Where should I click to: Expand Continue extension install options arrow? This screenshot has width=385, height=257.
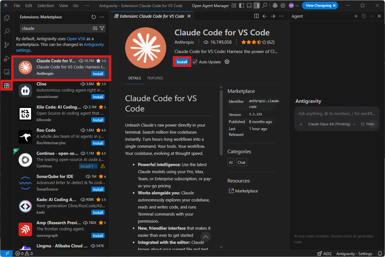click(x=95, y=166)
